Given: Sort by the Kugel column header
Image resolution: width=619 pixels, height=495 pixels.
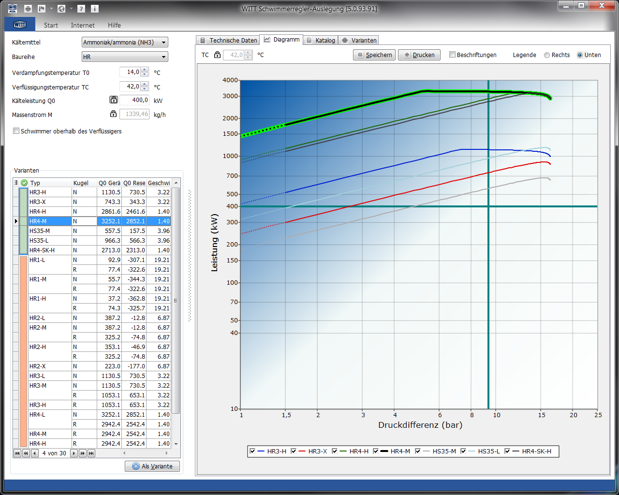Looking at the screenshot, I should [x=84, y=183].
